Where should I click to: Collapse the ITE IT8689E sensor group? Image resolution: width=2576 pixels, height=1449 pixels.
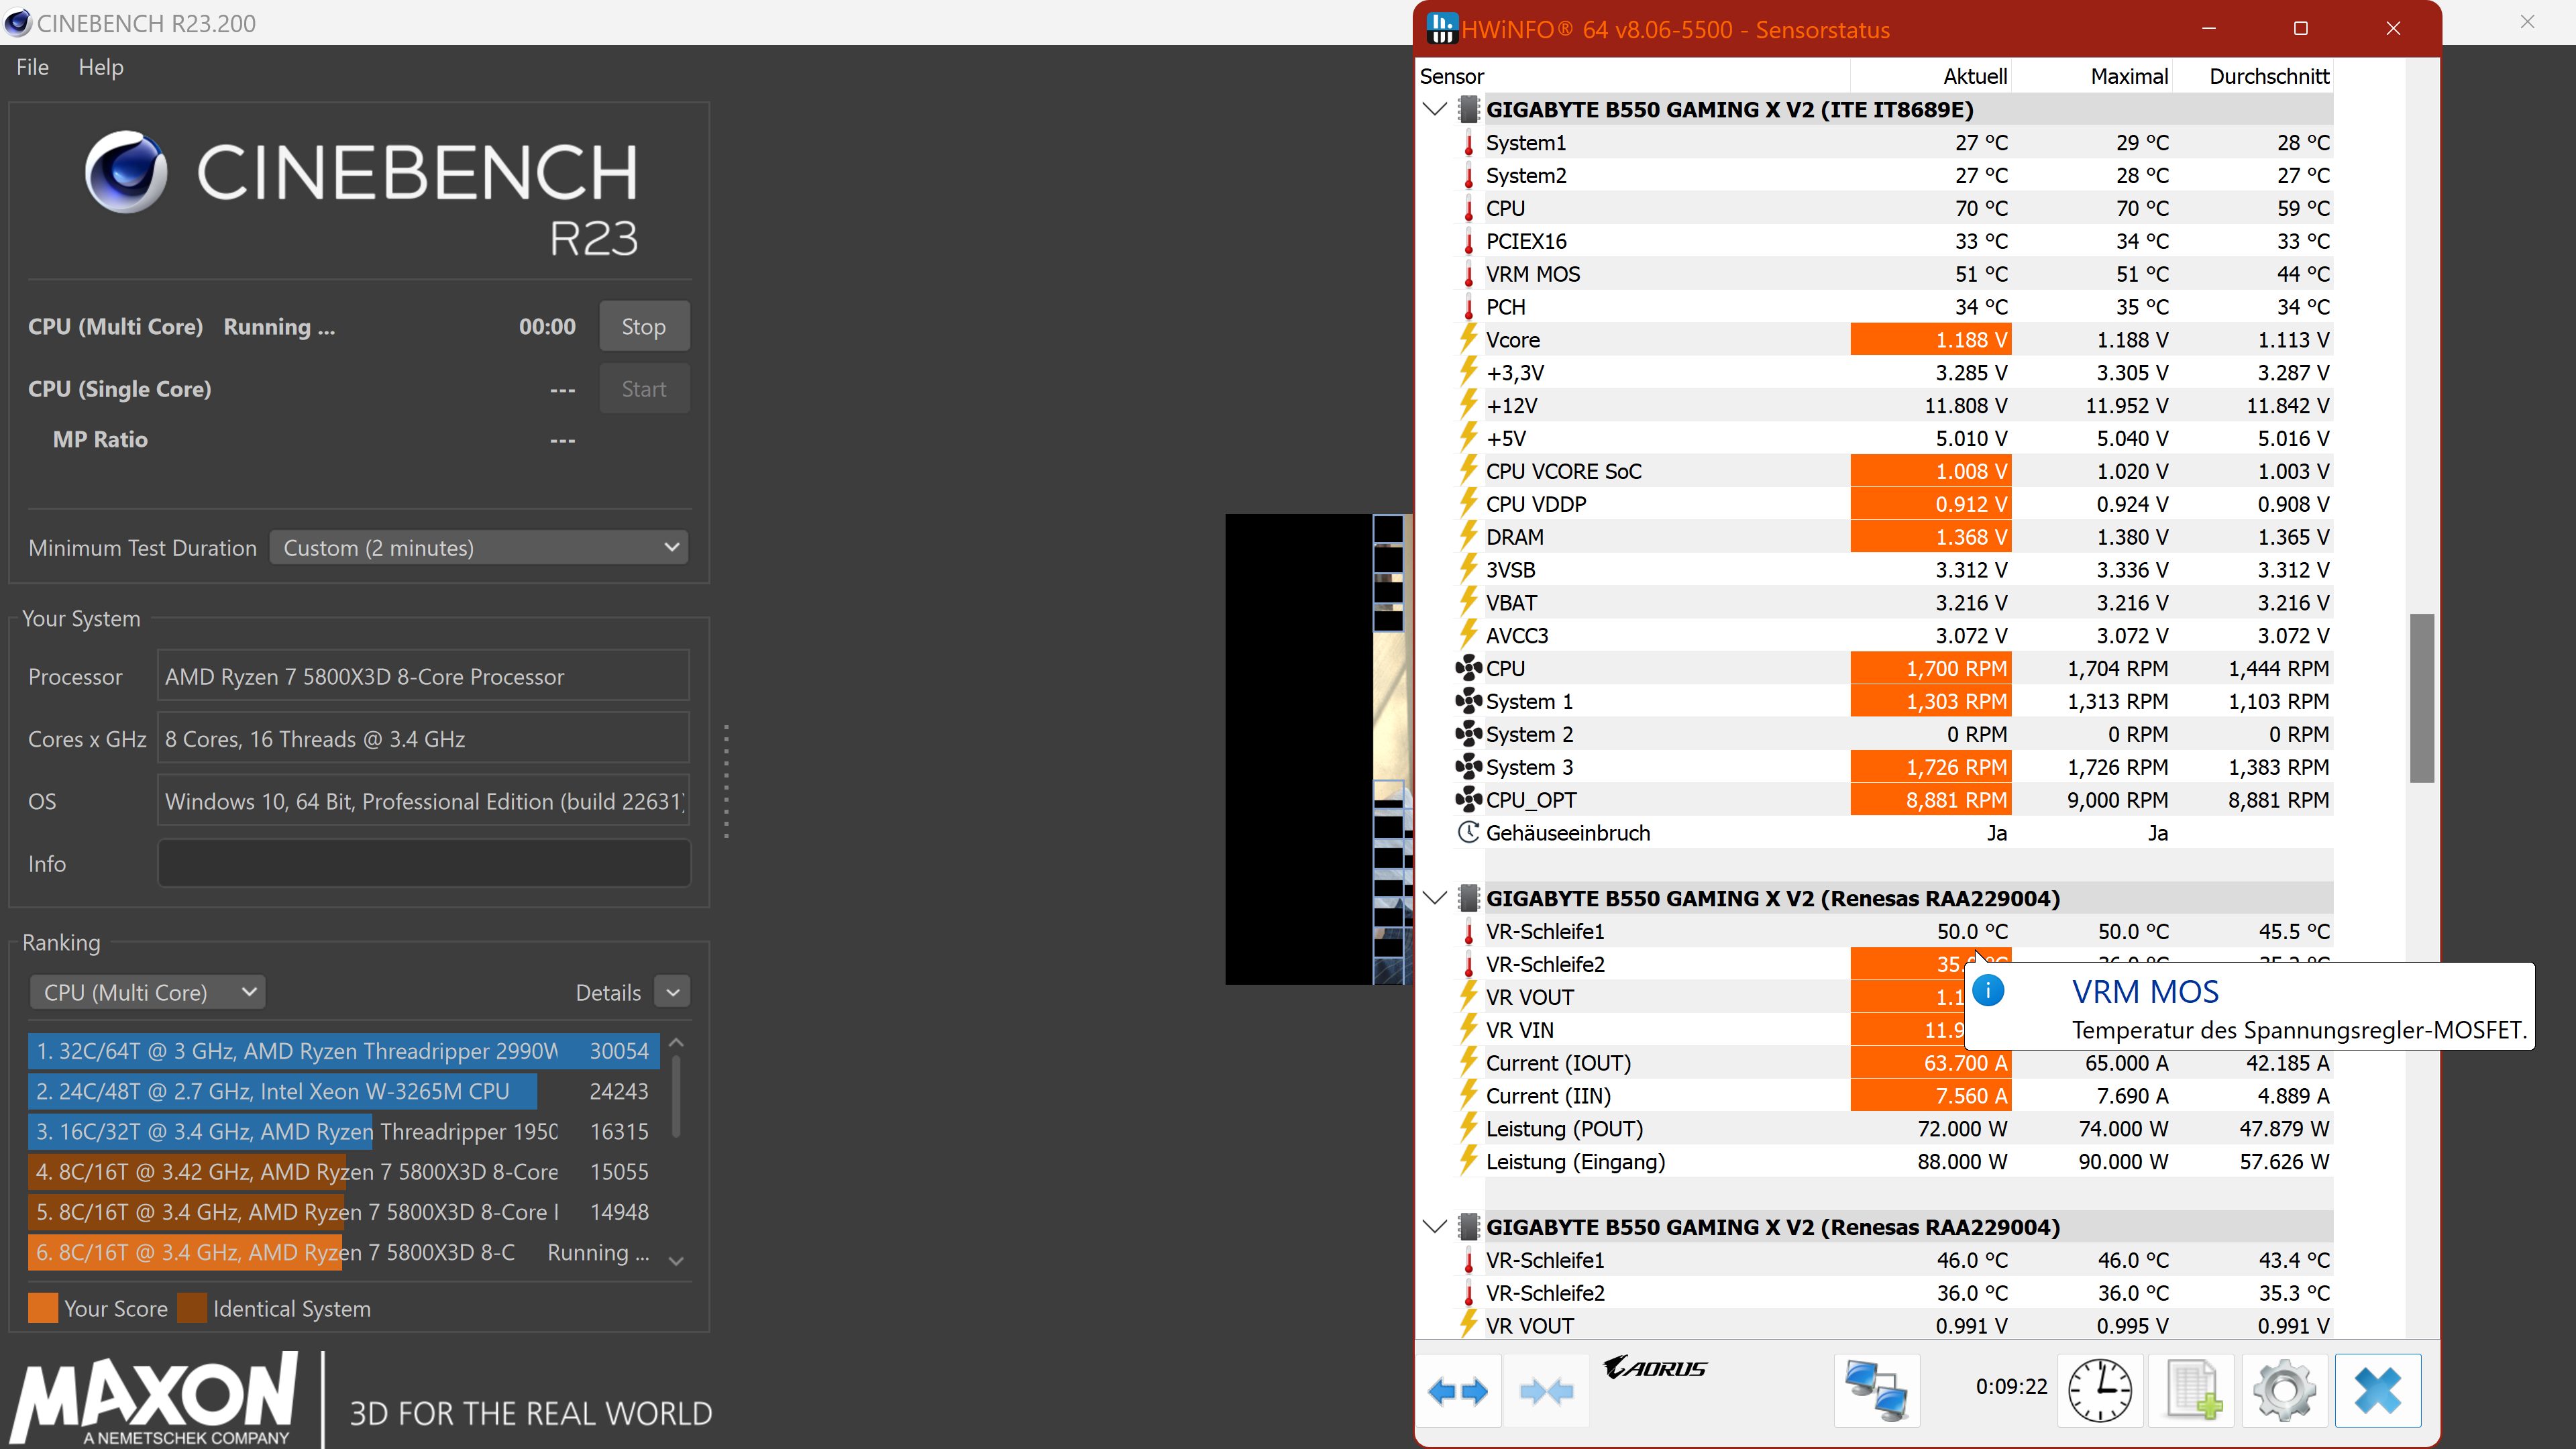pos(1435,109)
